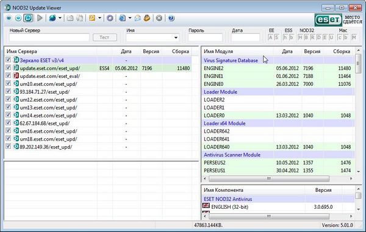
Task: Open the dropdown arrow beside the yellow note icon
Action: 99,18
